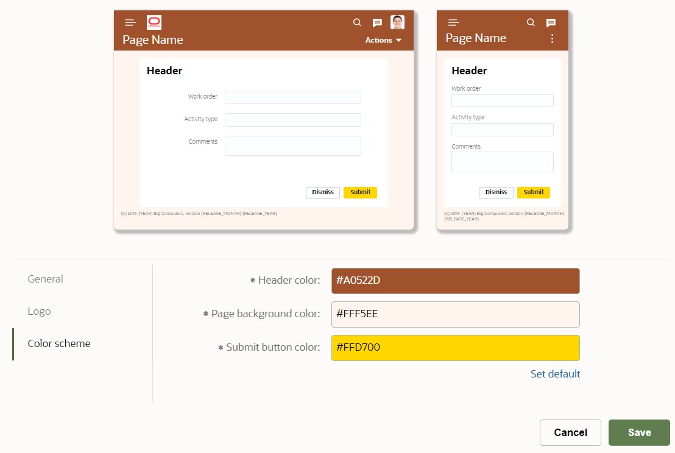
Task: Click Comments textarea in mobile preview
Action: click(503, 162)
